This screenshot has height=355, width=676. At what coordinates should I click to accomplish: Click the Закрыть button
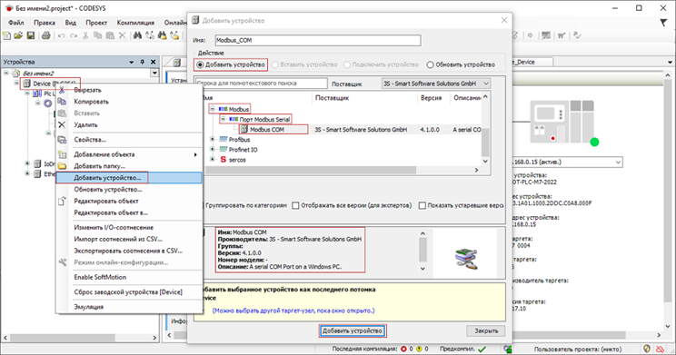point(486,330)
